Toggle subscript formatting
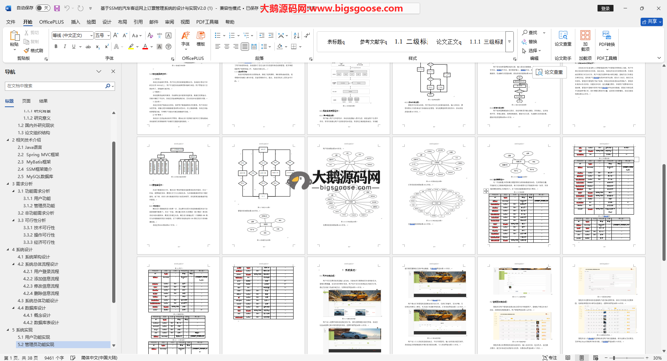Image resolution: width=667 pixels, height=361 pixels. pyautogui.click(x=98, y=47)
